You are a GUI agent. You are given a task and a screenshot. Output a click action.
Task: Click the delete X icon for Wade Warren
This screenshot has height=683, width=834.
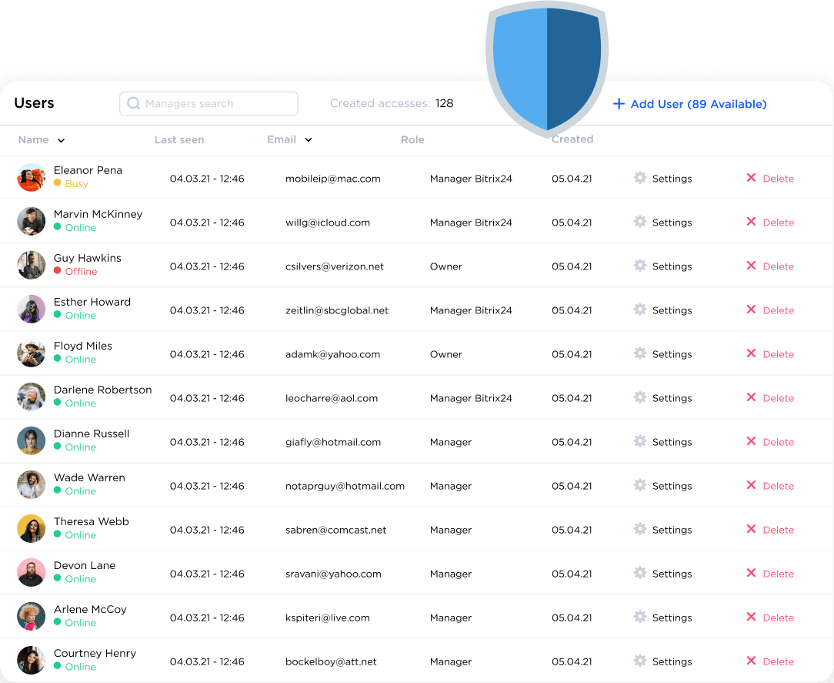click(x=751, y=485)
